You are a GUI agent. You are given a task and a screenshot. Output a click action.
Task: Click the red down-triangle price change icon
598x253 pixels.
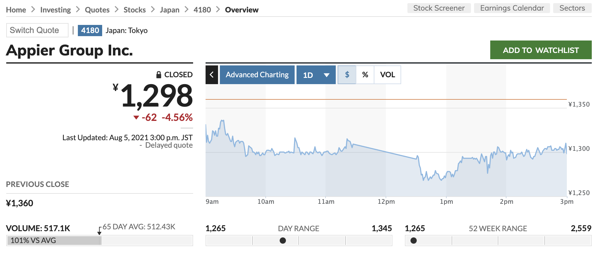(x=136, y=117)
